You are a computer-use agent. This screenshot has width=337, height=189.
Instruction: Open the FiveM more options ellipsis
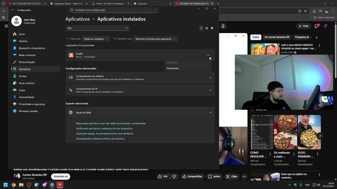[208, 55]
